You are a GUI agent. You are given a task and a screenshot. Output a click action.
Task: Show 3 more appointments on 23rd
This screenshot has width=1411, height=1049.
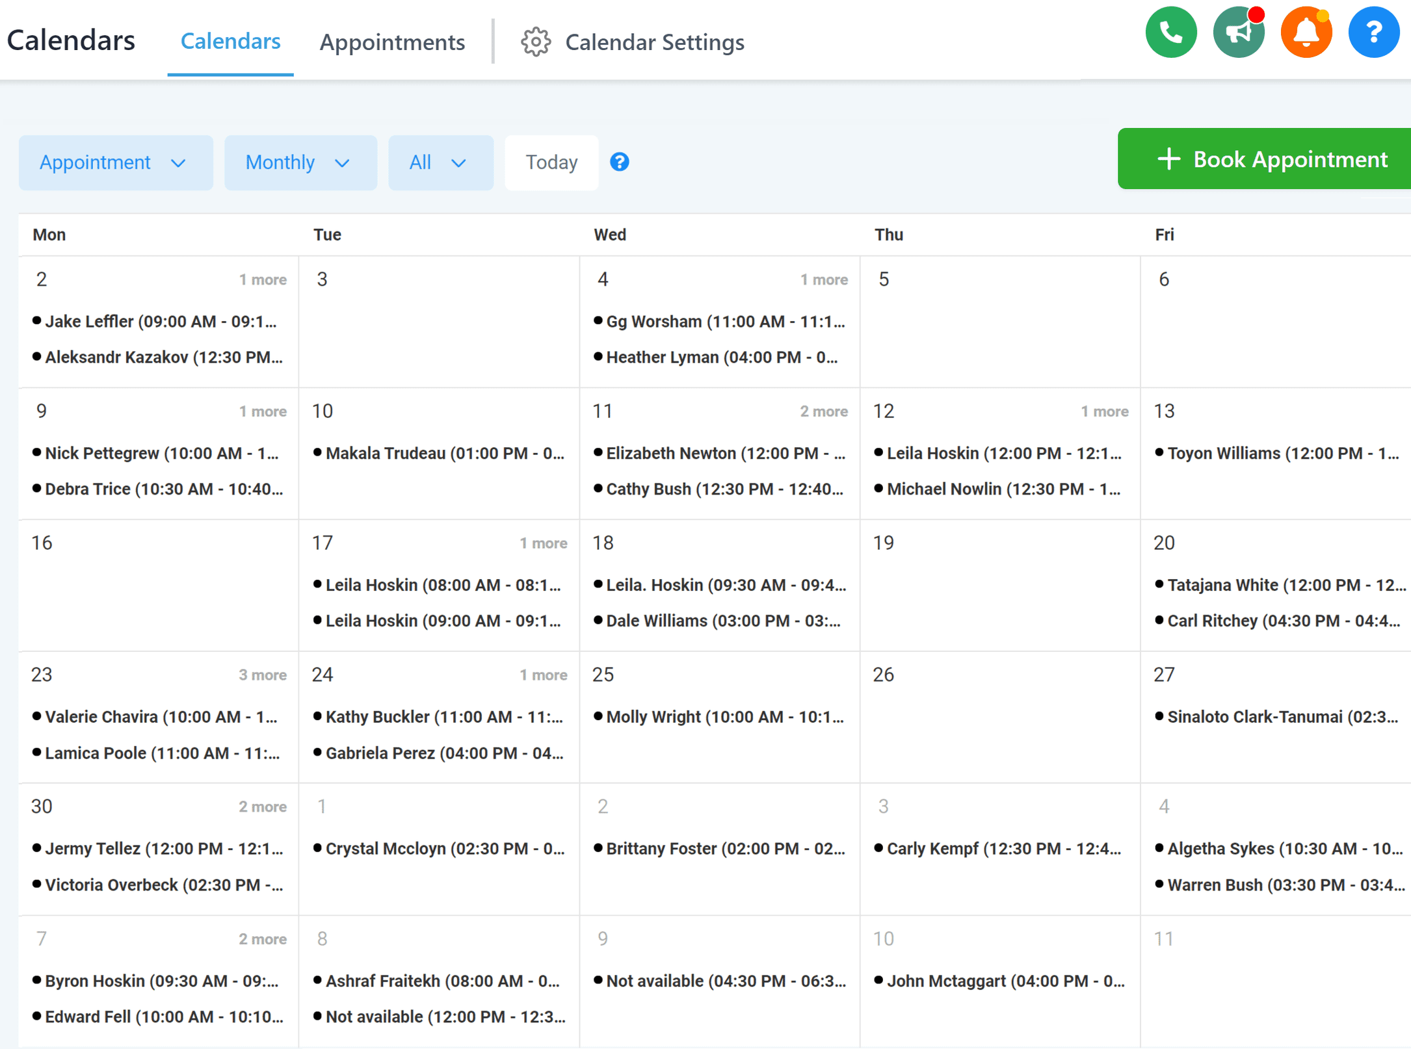pos(262,675)
